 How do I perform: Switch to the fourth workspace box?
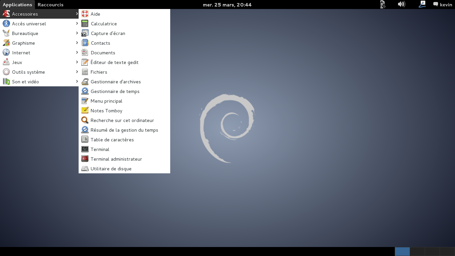click(447, 251)
